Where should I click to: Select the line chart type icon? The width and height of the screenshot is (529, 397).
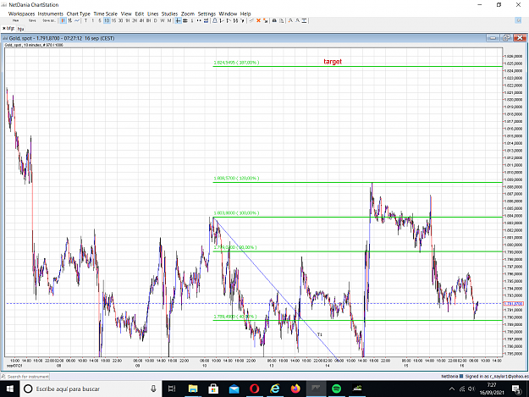click(x=77, y=20)
